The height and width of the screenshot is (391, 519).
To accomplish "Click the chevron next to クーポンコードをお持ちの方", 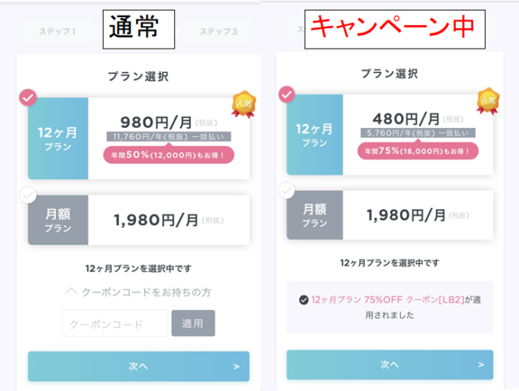I will [x=71, y=291].
